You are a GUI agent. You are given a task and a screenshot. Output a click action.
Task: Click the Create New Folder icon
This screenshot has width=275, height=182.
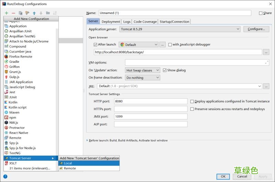[x=48, y=13]
